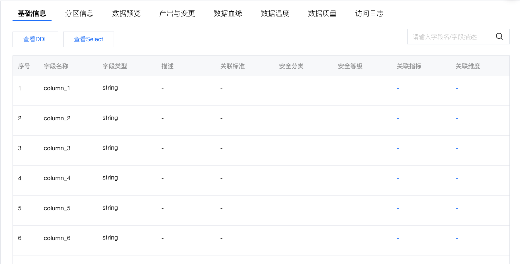Click the 字段名称 column header
520x264 pixels.
pyautogui.click(x=56, y=66)
